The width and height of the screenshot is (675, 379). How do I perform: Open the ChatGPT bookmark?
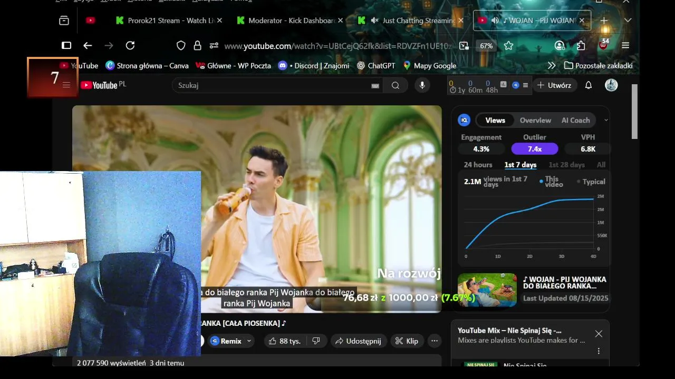point(376,66)
